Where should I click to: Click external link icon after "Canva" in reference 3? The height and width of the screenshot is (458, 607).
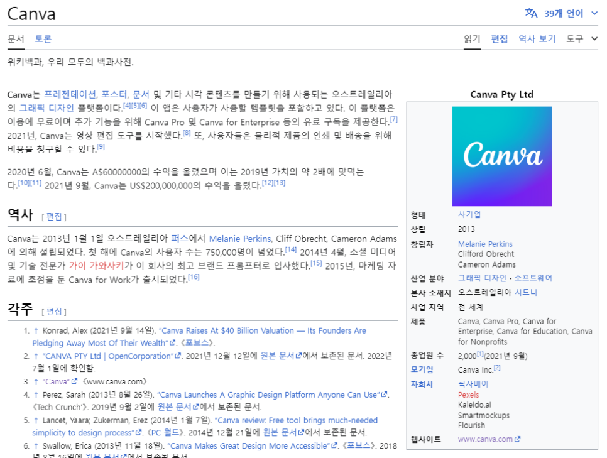(x=74, y=381)
